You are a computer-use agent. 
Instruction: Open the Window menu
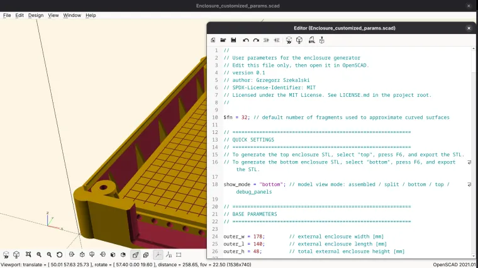click(72, 15)
